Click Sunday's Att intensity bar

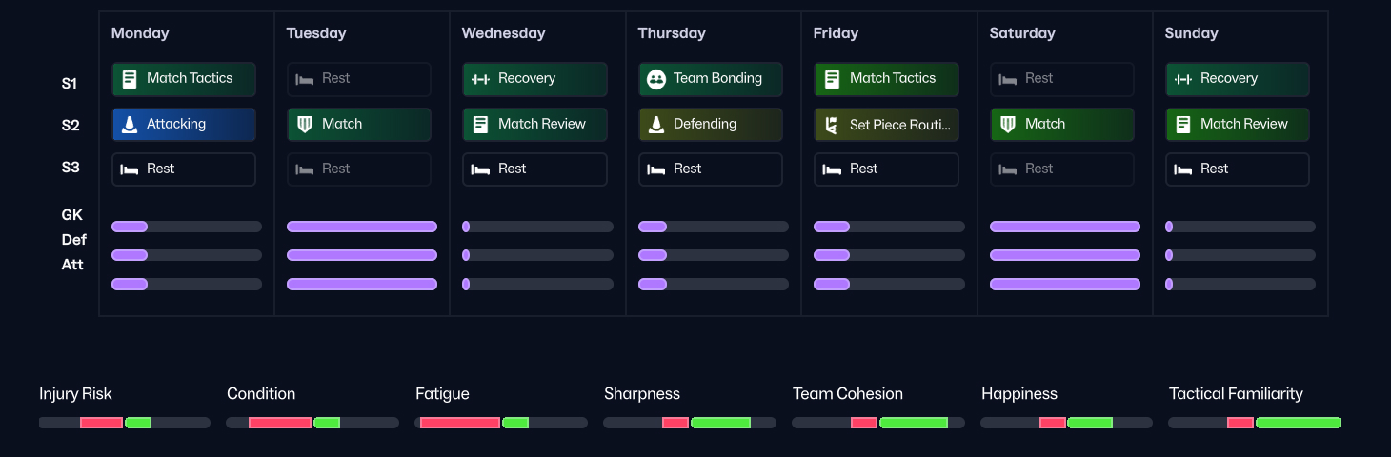coord(1240,284)
